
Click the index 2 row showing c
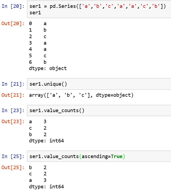click(38, 36)
